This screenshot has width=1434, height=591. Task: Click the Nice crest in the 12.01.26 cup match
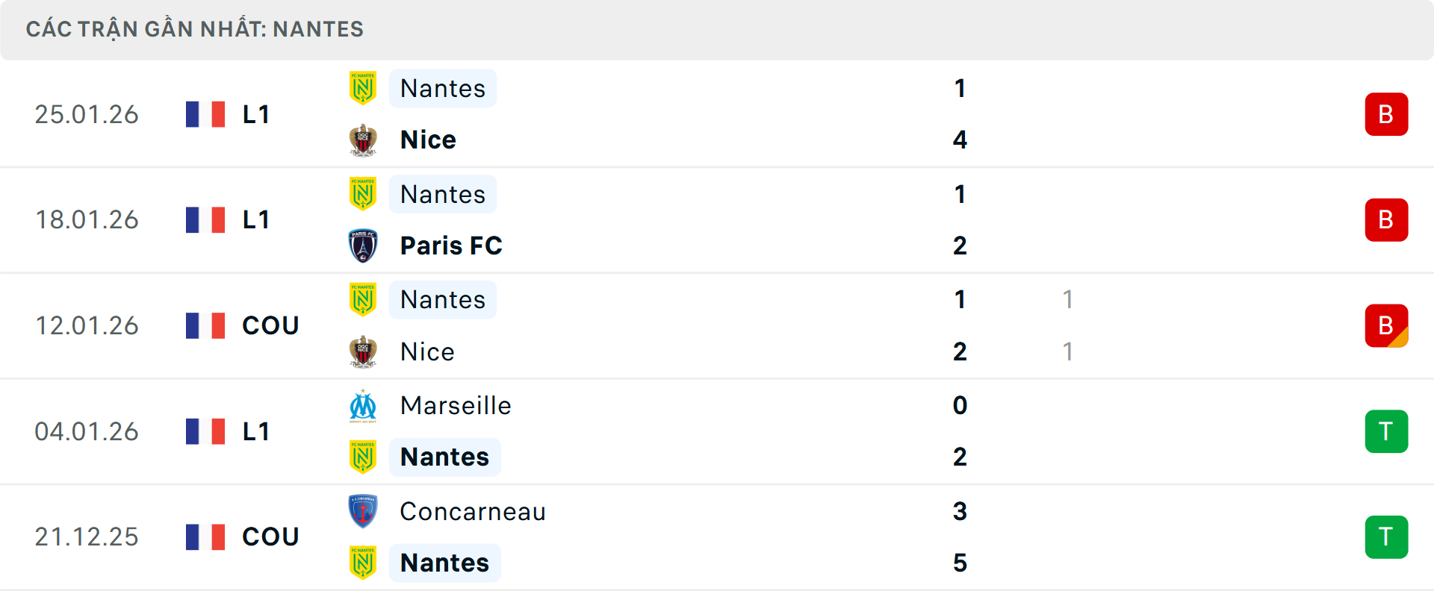pos(363,351)
